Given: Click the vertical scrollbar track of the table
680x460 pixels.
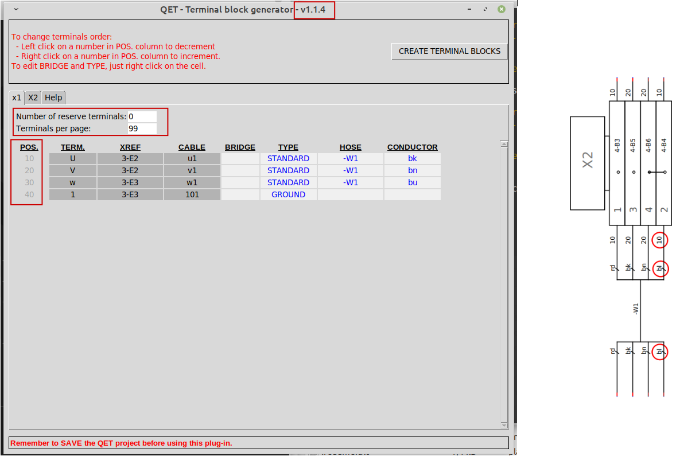Looking at the screenshot, I should [x=504, y=287].
